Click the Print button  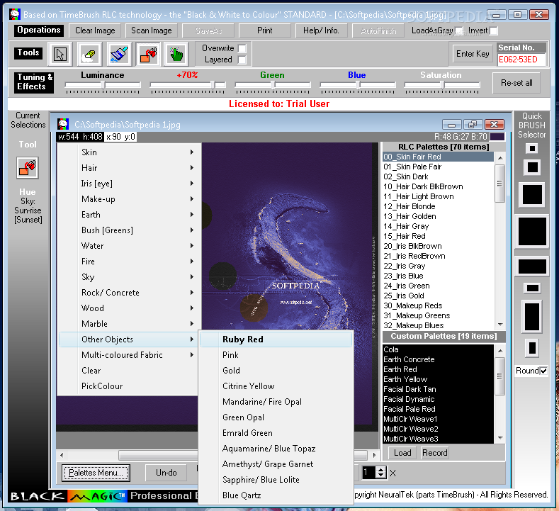tap(265, 30)
